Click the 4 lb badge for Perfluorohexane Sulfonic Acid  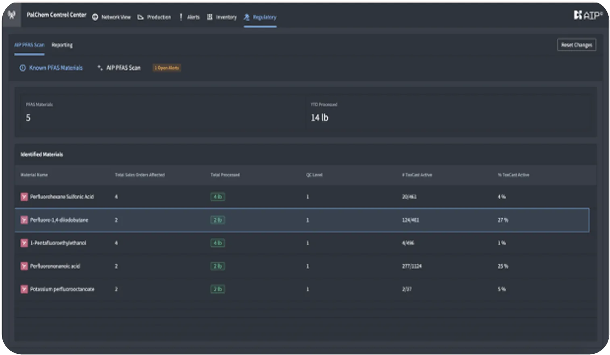[217, 197]
